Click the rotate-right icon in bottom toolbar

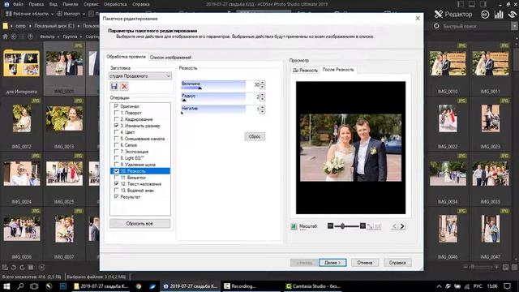pos(22,267)
